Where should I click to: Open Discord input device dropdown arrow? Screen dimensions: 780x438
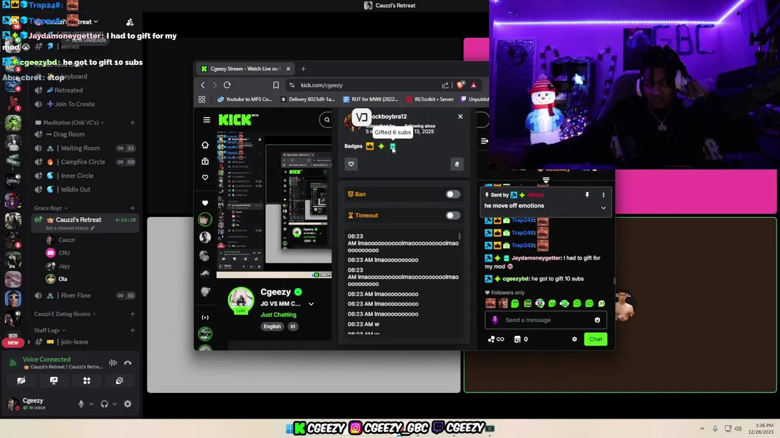pos(91,404)
